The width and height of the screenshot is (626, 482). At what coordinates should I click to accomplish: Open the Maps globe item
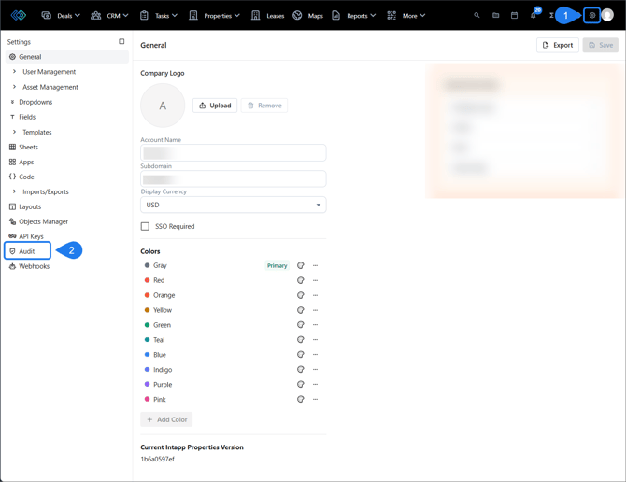307,16
